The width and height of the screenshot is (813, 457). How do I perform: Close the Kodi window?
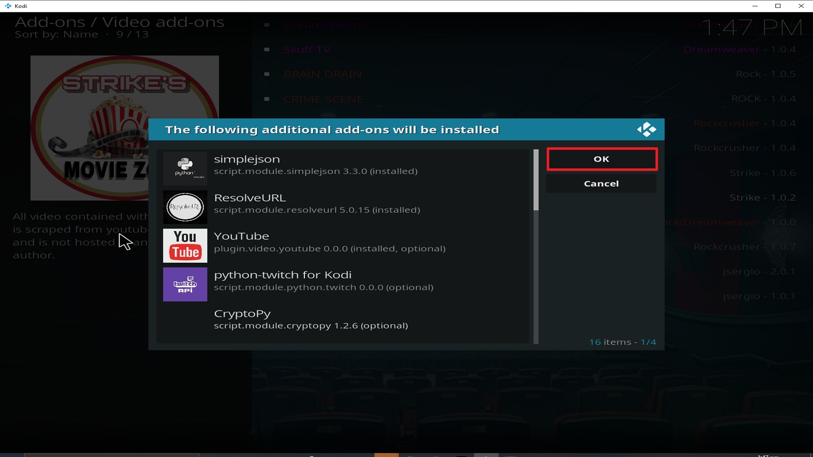(x=801, y=6)
